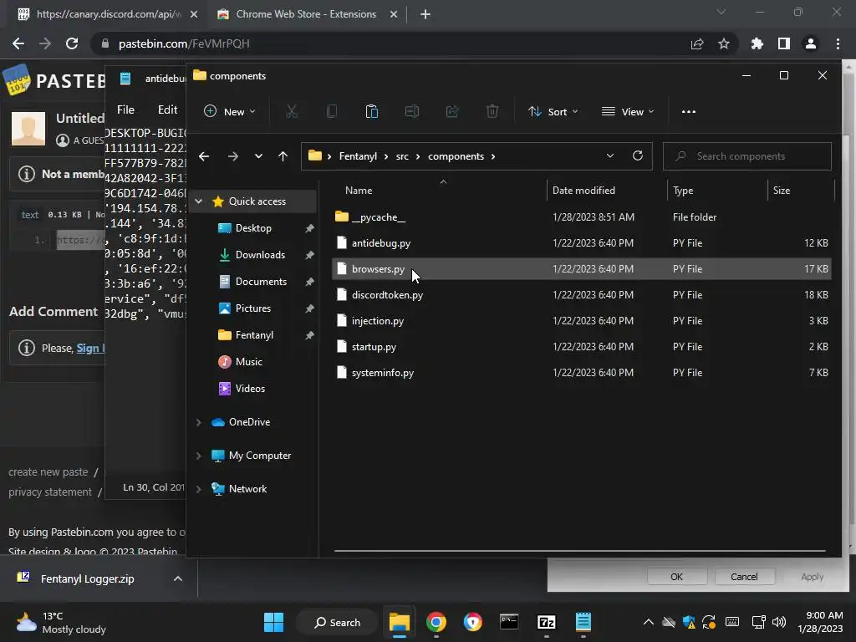Bookmark this page with the star icon
The image size is (856, 642).
point(724,43)
